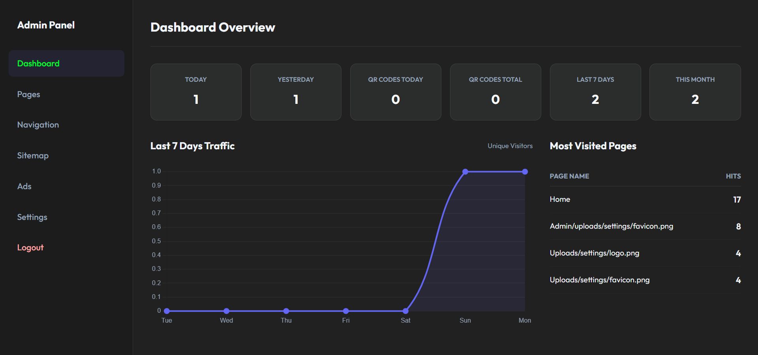Open Settings from the sidebar
The image size is (758, 355).
point(32,217)
